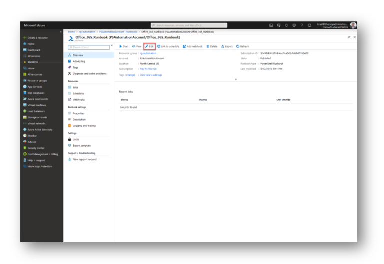This screenshot has height=264, width=384.
Task: Open Virtual networks
Action: [x=34, y=123]
